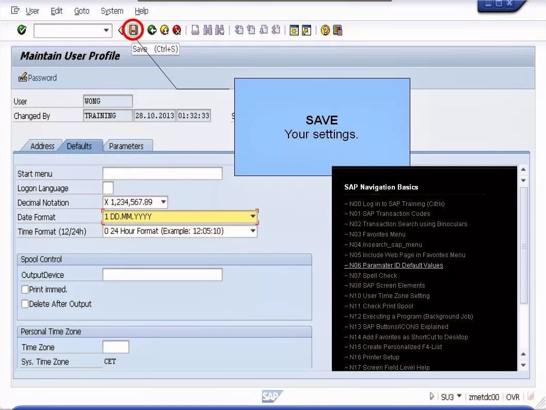Switch to the Parameters tab
Image resolution: width=546 pixels, height=410 pixels.
(126, 146)
